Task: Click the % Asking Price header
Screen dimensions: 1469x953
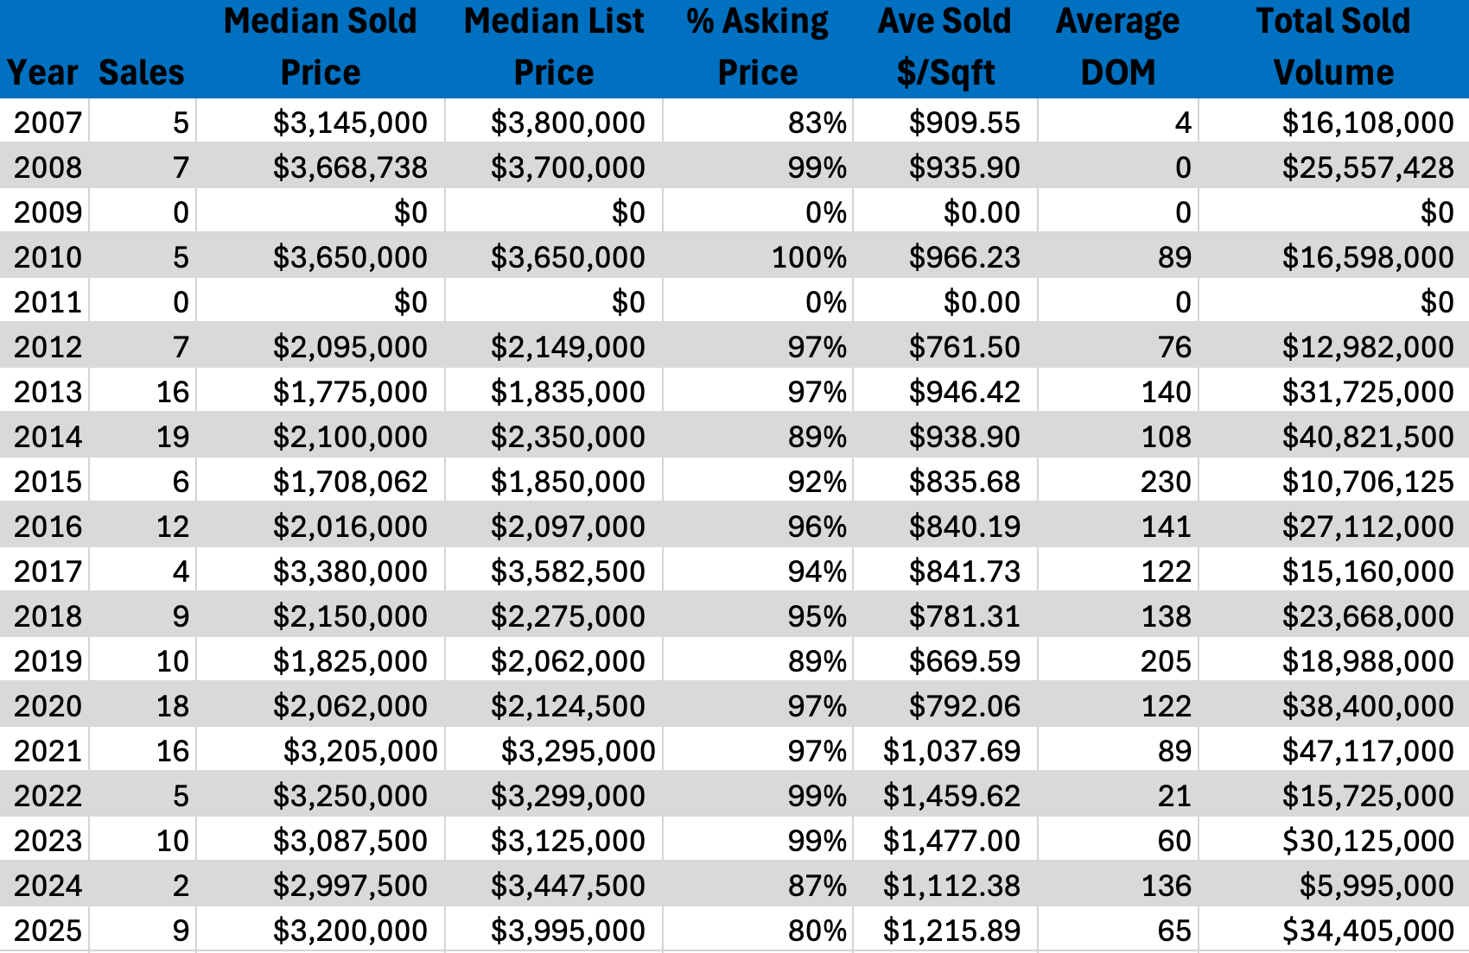Action: pos(758,47)
